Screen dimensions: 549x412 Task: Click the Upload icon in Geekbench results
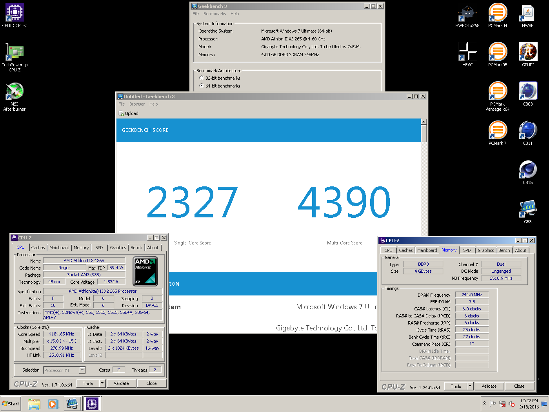[x=122, y=113]
